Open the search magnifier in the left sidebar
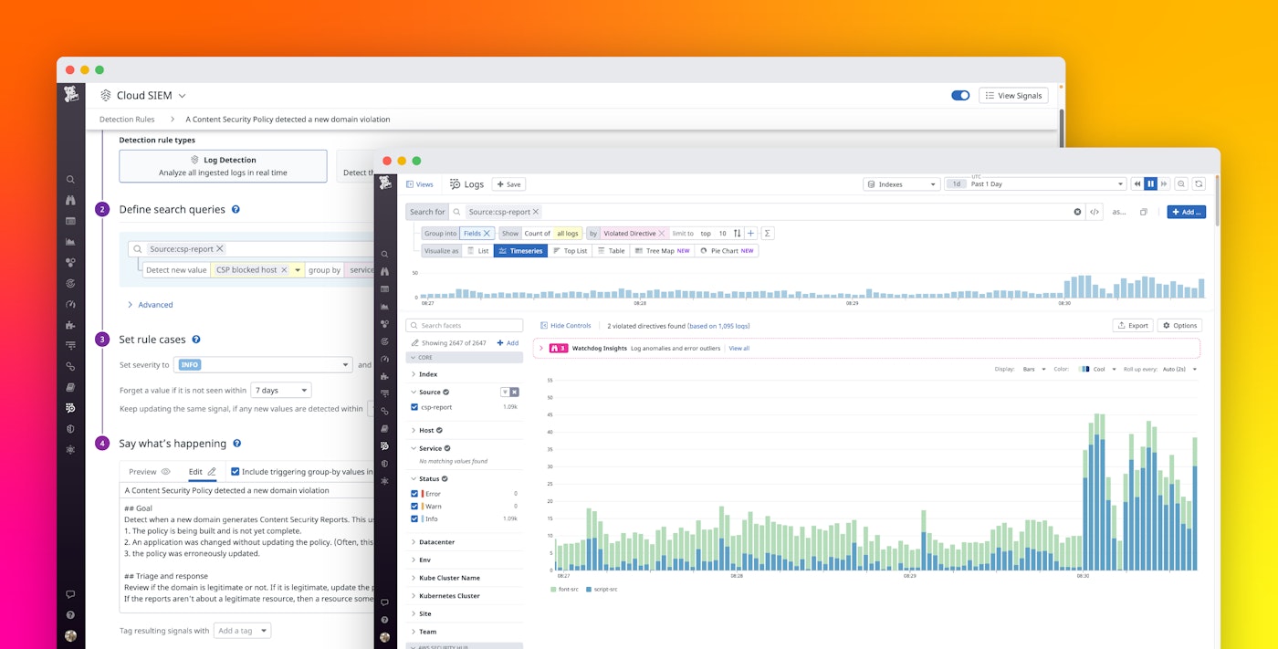 70,180
